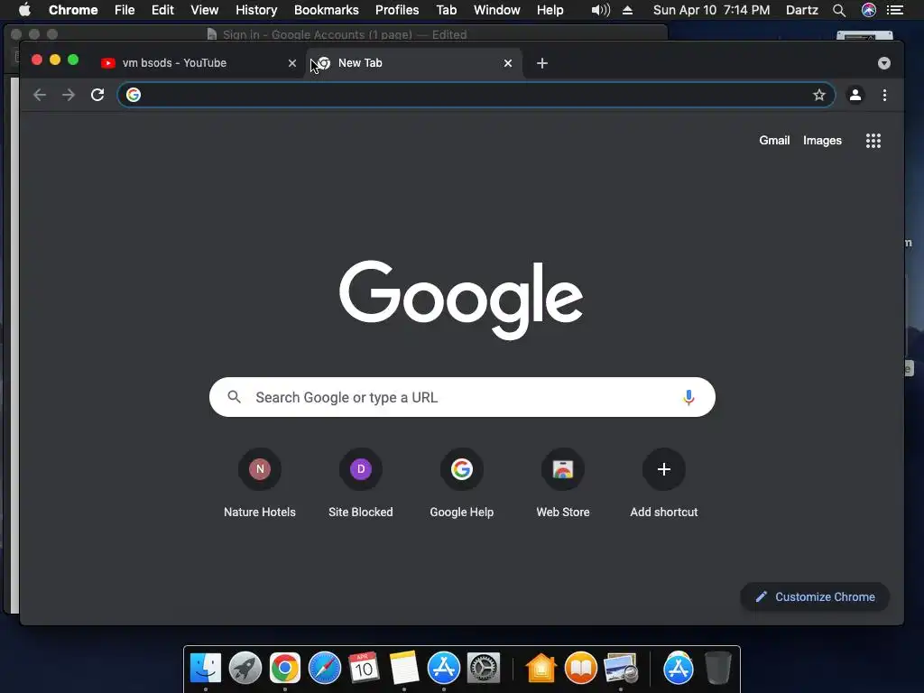This screenshot has width=924, height=693.
Task: Open the Trash in the Dock
Action: 717,668
